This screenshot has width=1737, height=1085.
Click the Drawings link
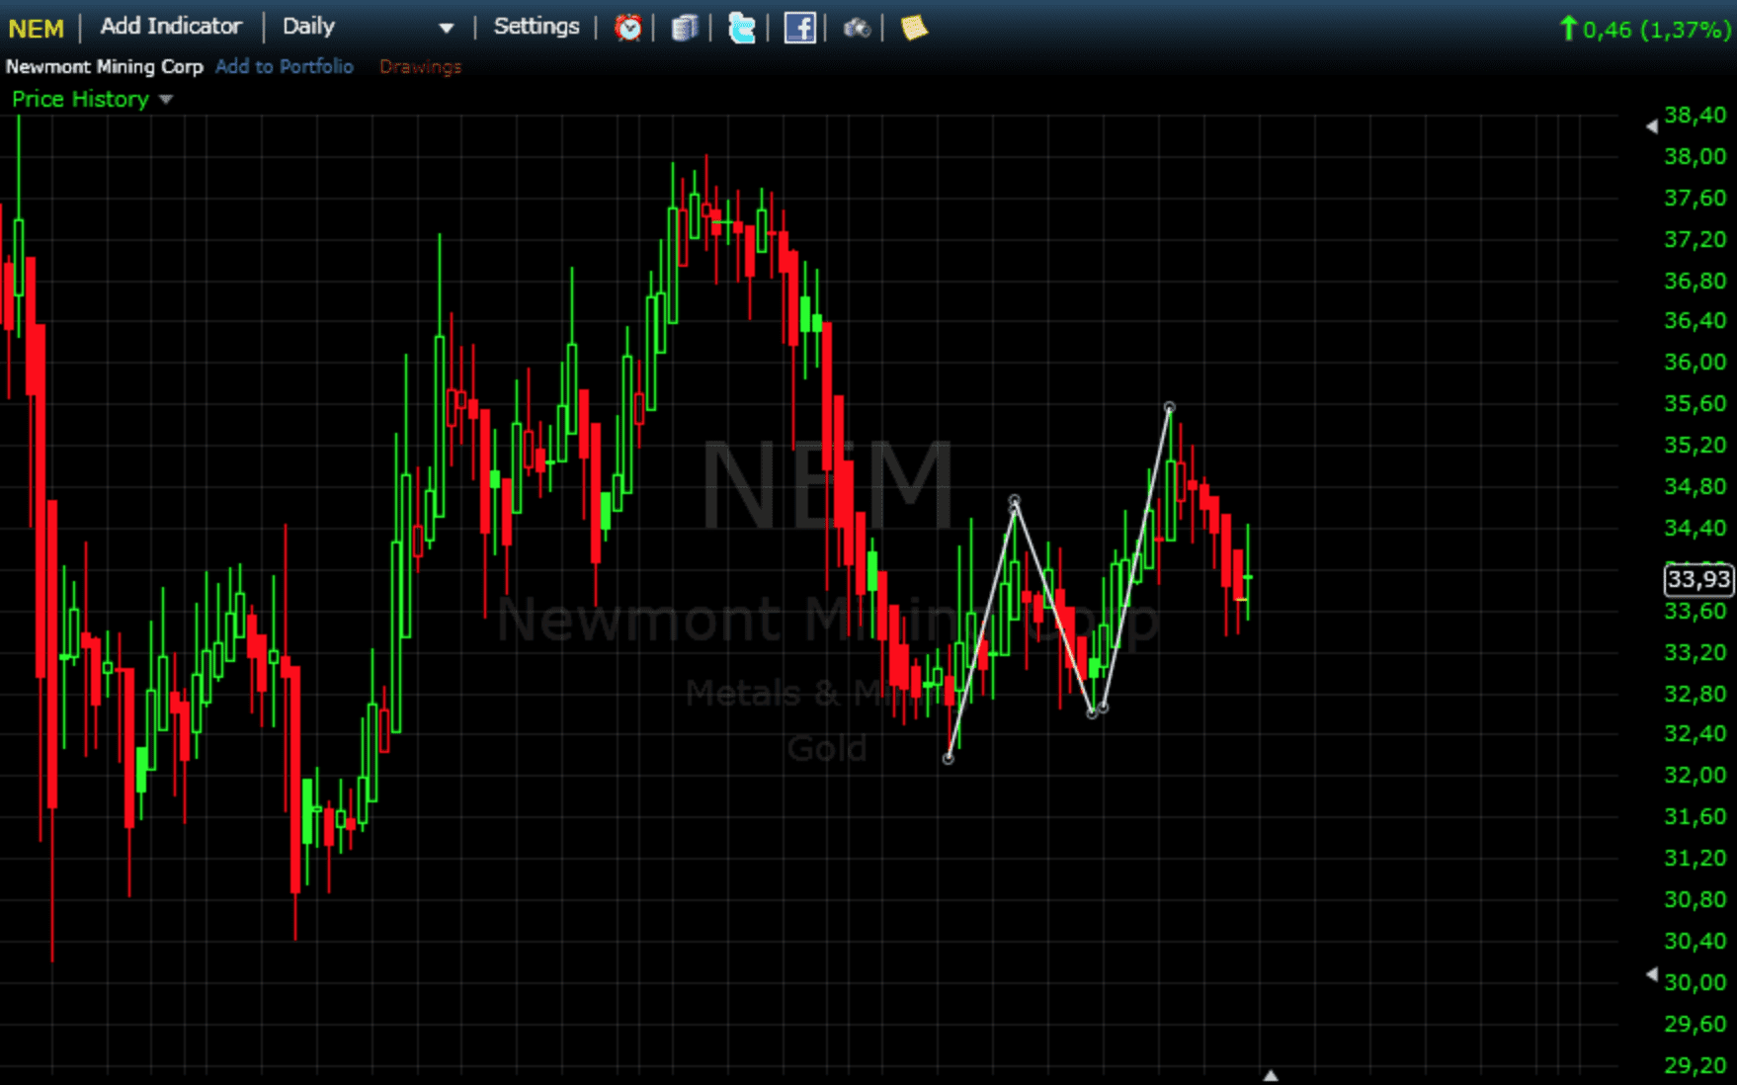click(420, 66)
